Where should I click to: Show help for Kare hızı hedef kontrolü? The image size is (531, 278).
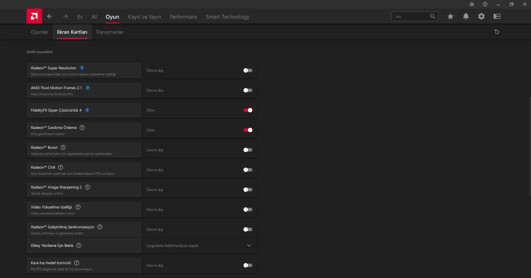pyautogui.click(x=77, y=263)
